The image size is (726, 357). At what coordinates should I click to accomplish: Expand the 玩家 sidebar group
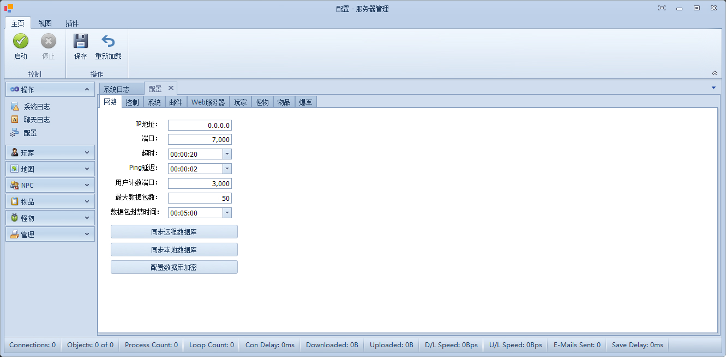click(x=50, y=153)
